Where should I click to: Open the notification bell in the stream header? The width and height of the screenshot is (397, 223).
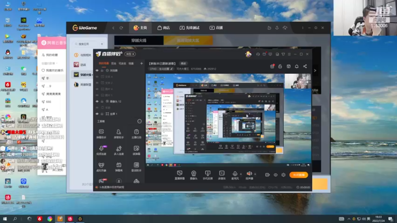(296, 66)
